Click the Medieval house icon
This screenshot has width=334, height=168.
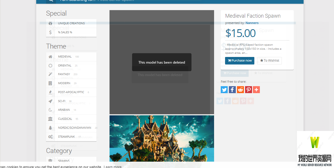pyautogui.click(x=50, y=57)
